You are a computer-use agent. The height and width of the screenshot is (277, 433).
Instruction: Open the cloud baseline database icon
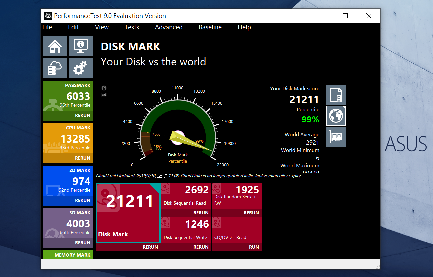pyautogui.click(x=55, y=68)
